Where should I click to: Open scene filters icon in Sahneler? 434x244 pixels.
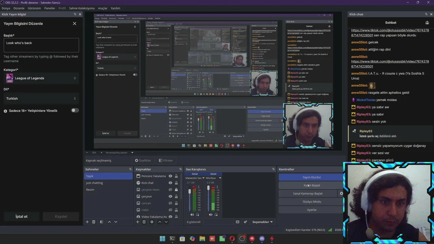coord(101,222)
